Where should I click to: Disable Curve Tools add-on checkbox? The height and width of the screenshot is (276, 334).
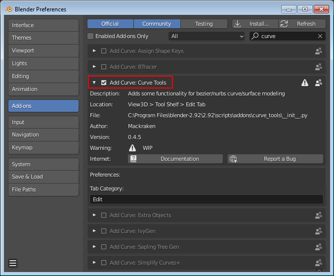pyautogui.click(x=104, y=83)
